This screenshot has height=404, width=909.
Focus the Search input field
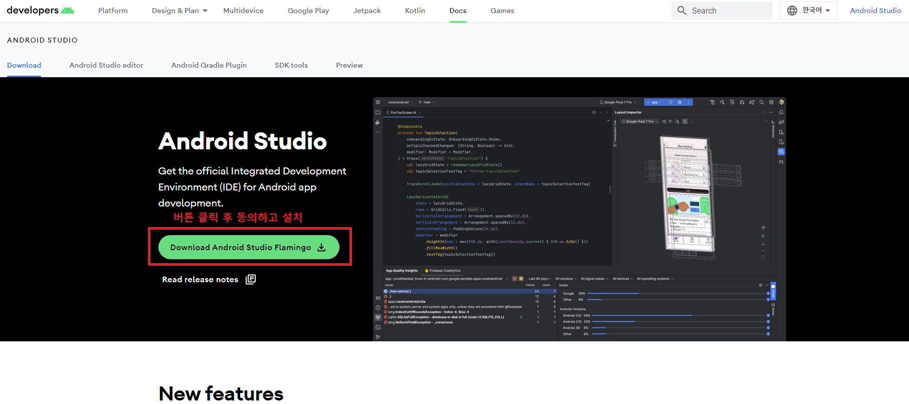pyautogui.click(x=722, y=11)
